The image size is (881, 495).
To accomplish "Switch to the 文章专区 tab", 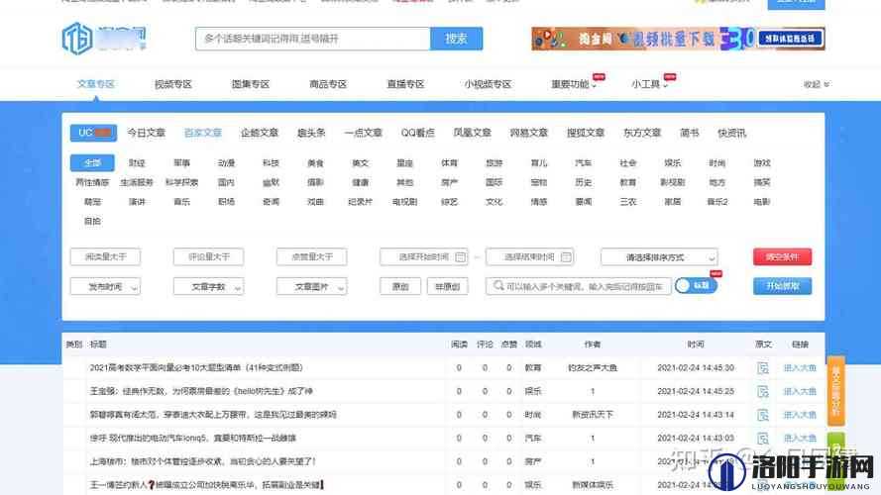I will pos(95,84).
